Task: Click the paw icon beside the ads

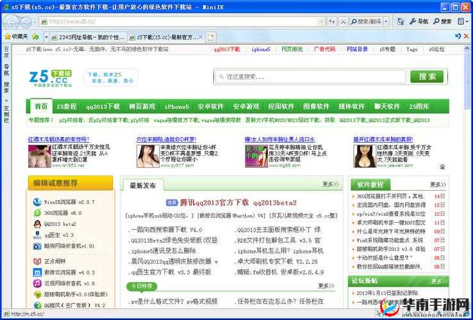Action: pos(442,166)
